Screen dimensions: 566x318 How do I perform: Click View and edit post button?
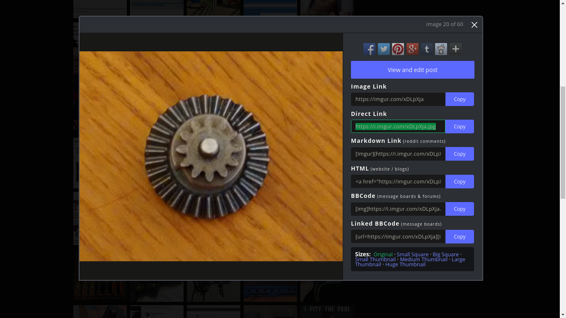412,70
